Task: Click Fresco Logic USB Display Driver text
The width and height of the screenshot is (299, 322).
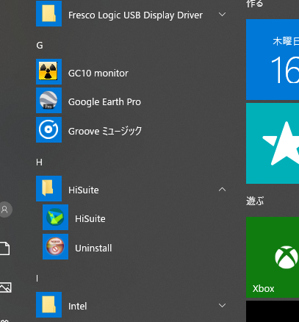Action: click(135, 15)
